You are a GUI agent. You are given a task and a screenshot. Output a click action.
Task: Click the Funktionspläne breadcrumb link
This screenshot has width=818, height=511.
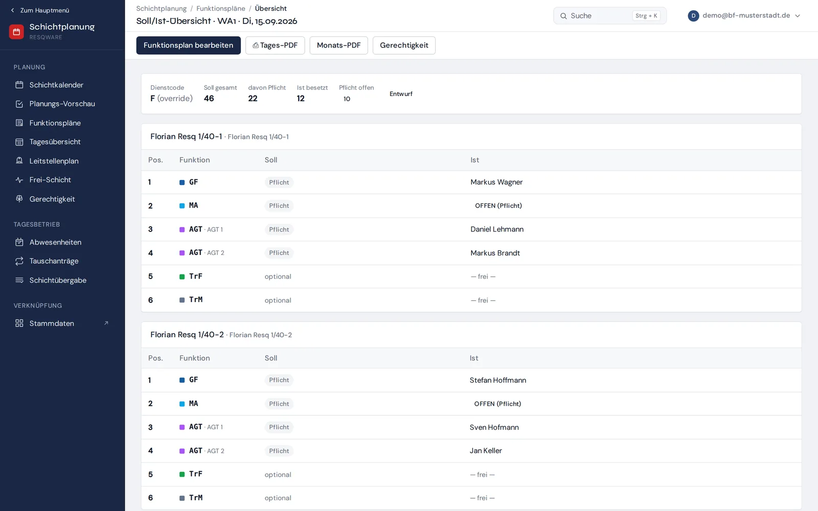[221, 9]
